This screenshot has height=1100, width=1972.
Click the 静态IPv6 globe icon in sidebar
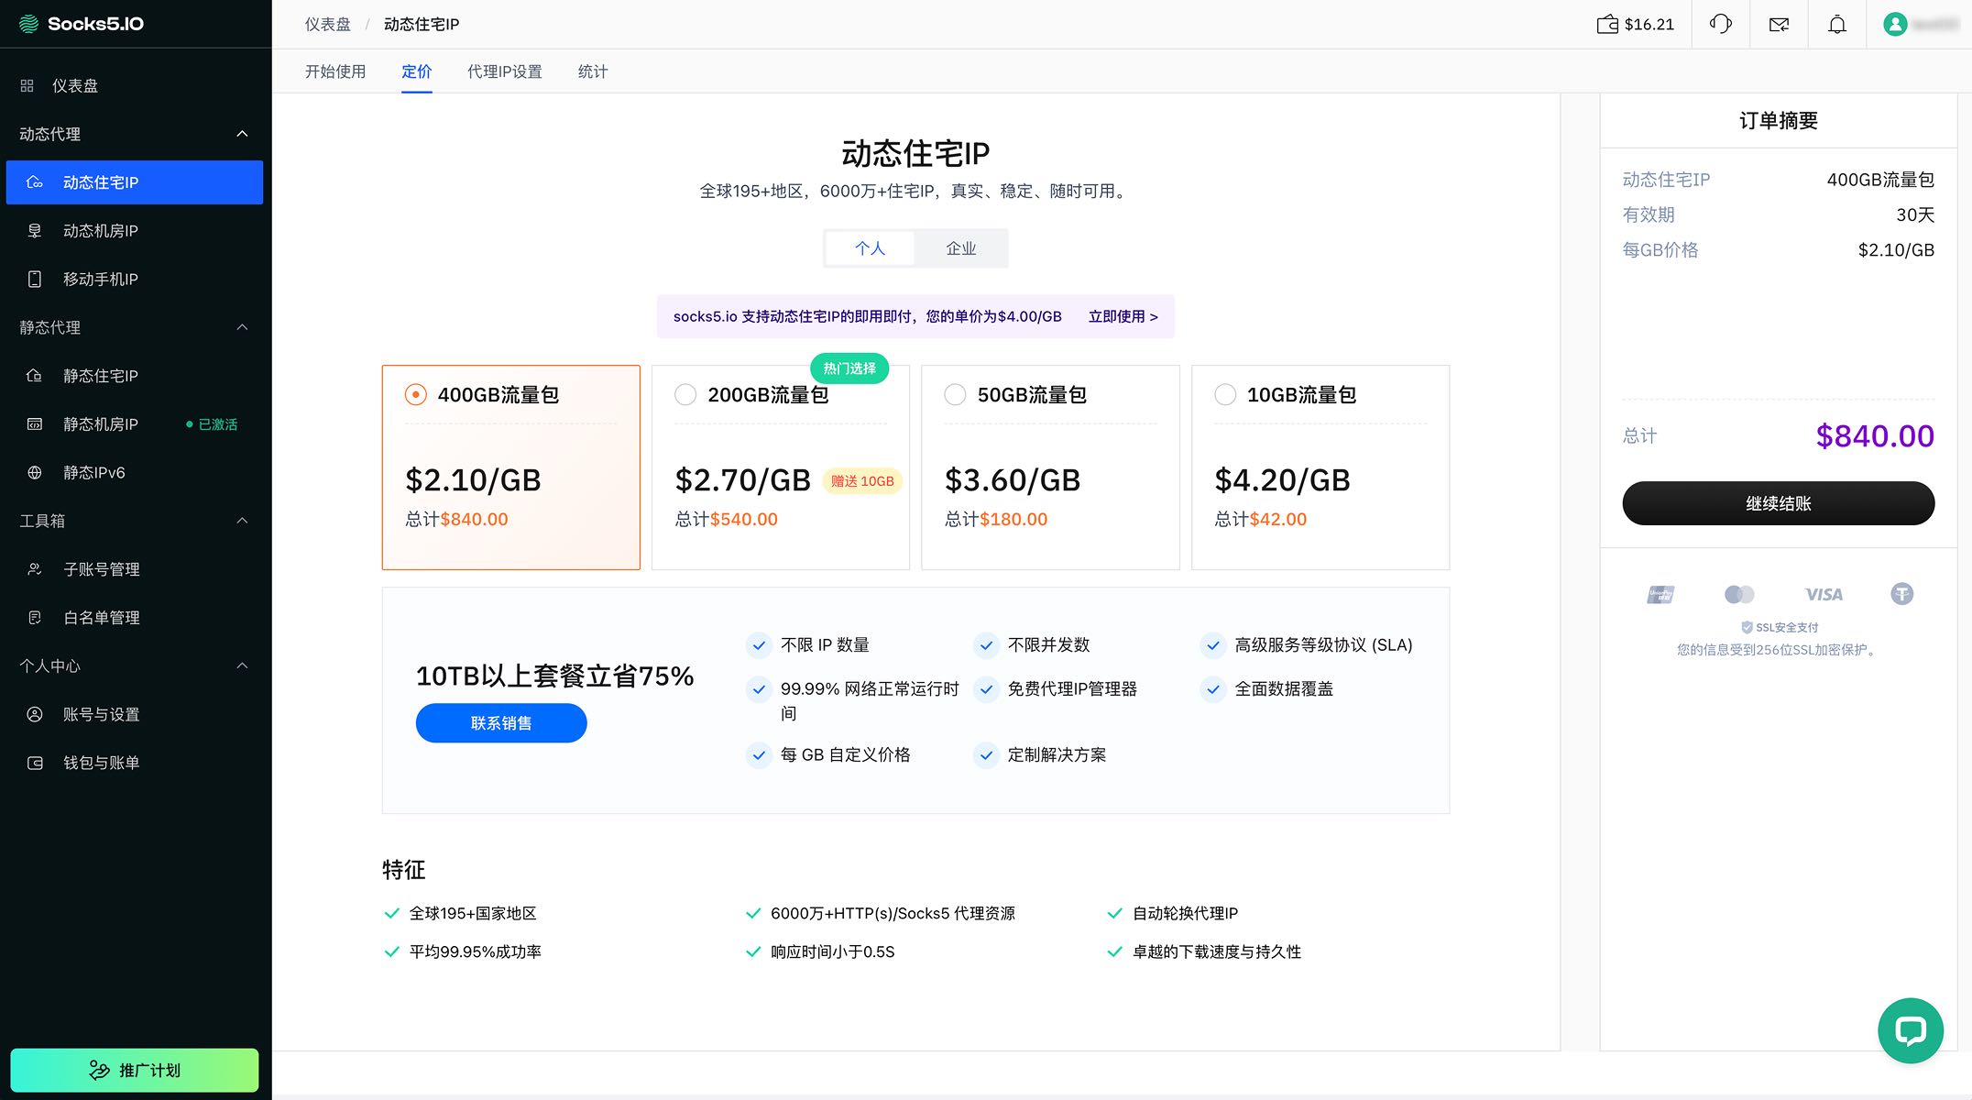click(x=35, y=472)
